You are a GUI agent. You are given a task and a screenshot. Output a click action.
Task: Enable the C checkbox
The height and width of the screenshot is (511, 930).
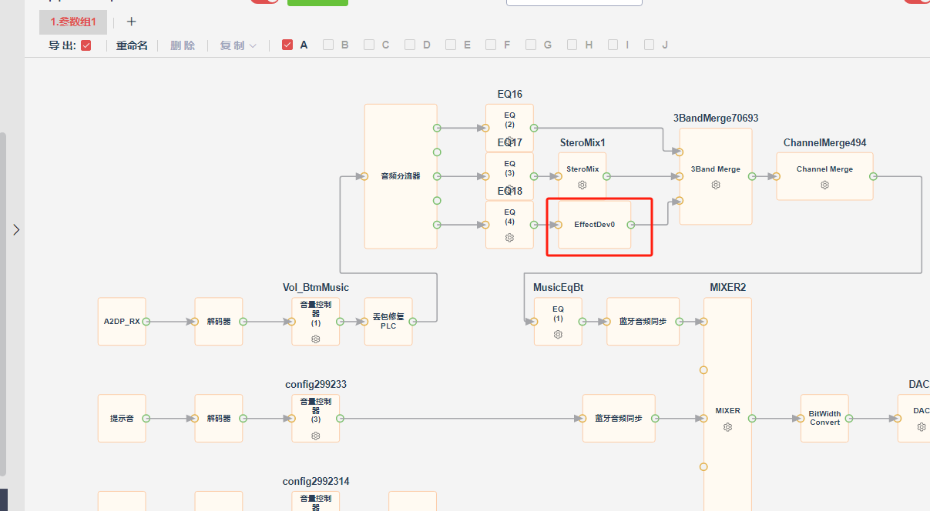tap(369, 45)
